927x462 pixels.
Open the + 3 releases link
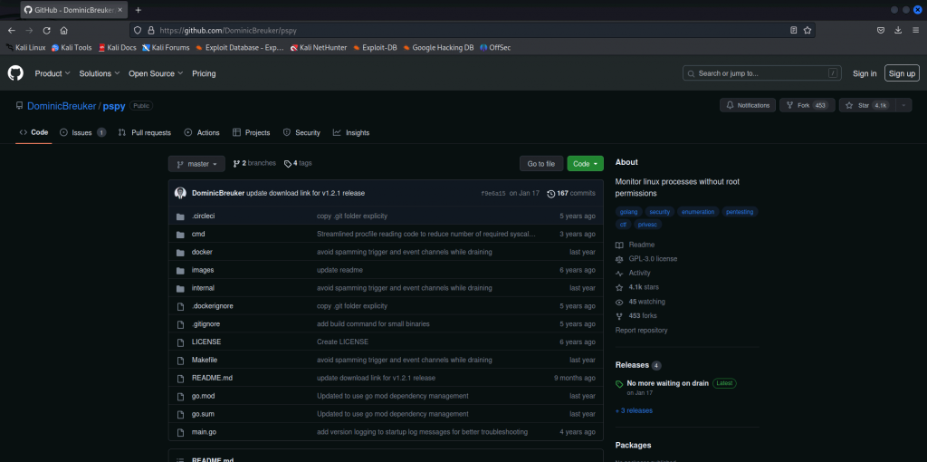tap(634, 410)
